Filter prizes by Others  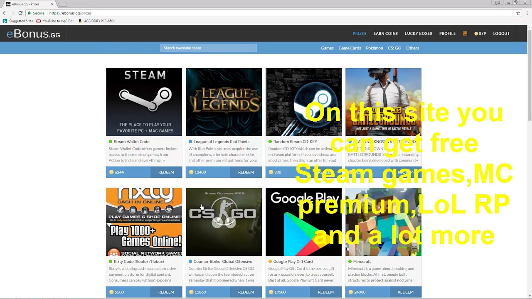(x=412, y=48)
